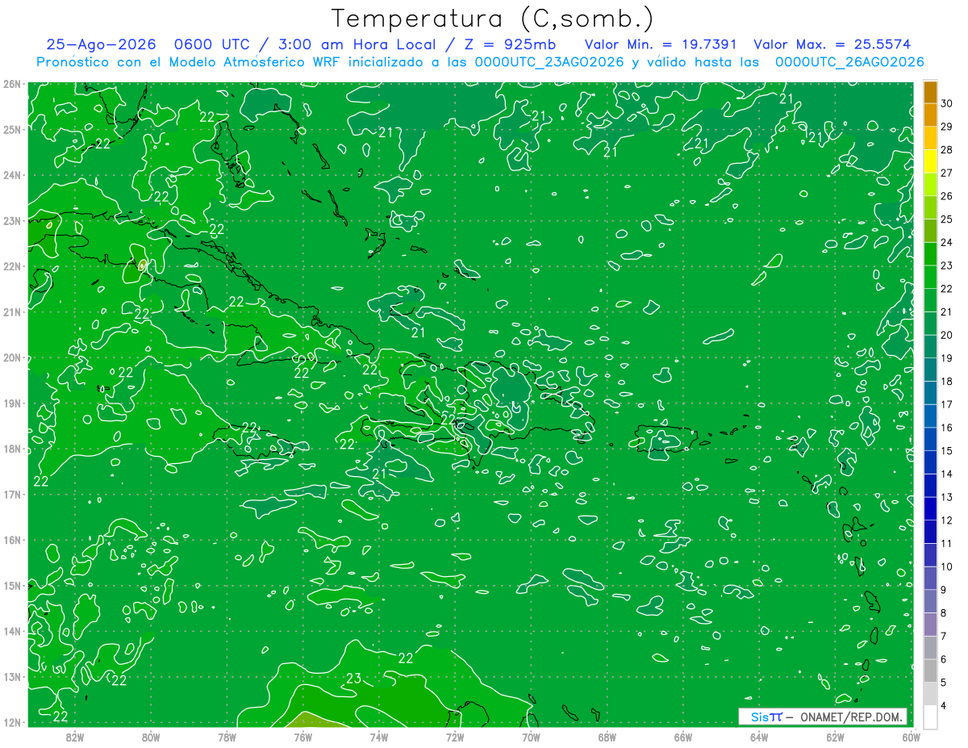Click the "20N" latitude axis label
The width and height of the screenshot is (968, 748).
click(12, 357)
